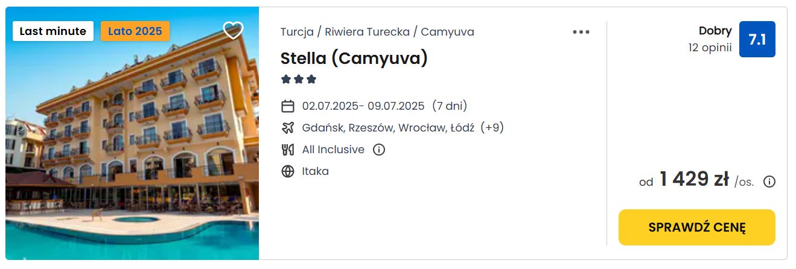This screenshot has height=269, width=796.
Task: Click the Turcja / Riwiera Turecka / Camyuva breadcrumb
Action: pyautogui.click(x=377, y=32)
